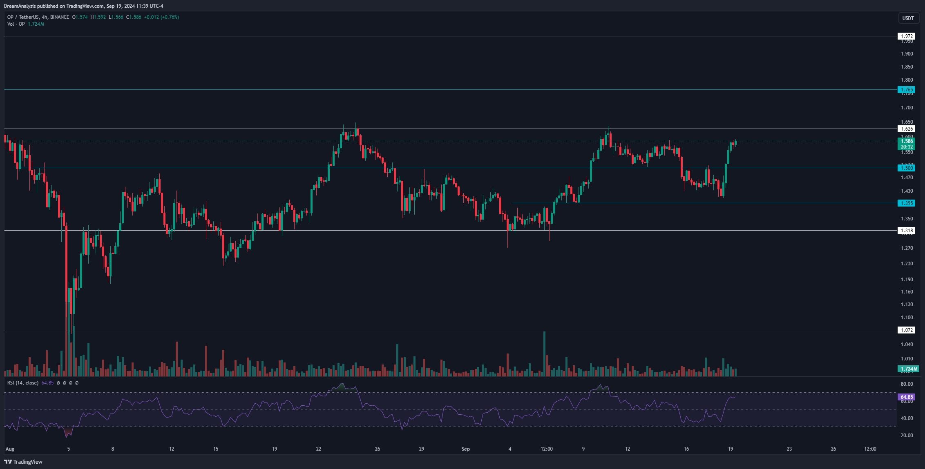Click the tallest green volume bar near Sep 6
Image resolution: width=925 pixels, height=469 pixels.
coord(544,353)
